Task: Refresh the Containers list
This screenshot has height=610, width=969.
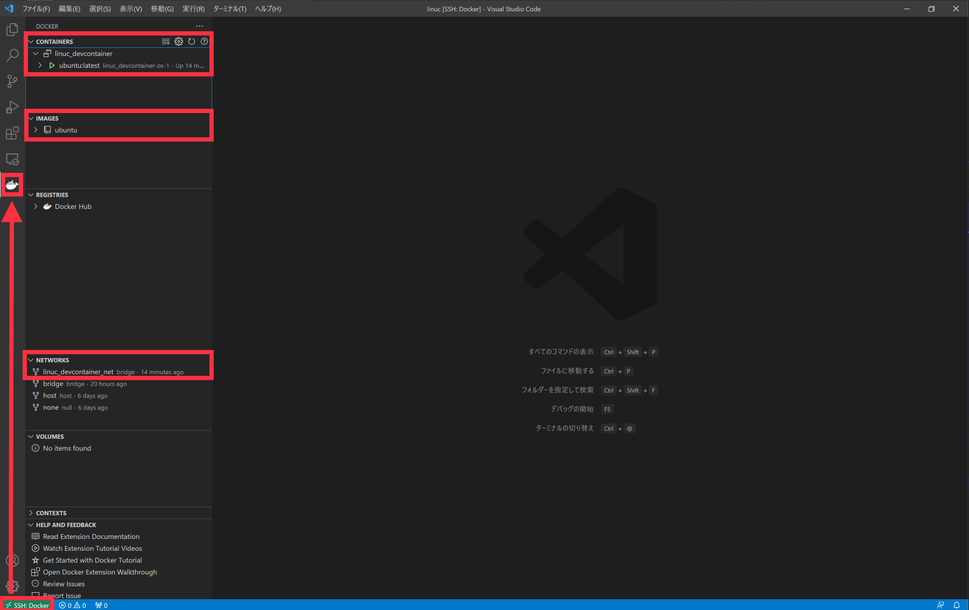Action: [x=191, y=41]
